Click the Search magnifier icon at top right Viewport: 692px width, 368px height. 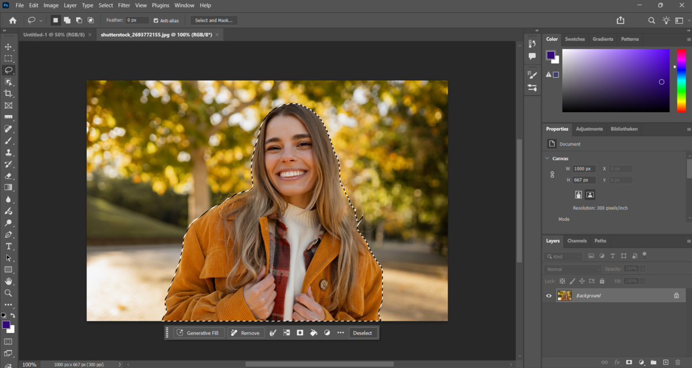(x=652, y=20)
